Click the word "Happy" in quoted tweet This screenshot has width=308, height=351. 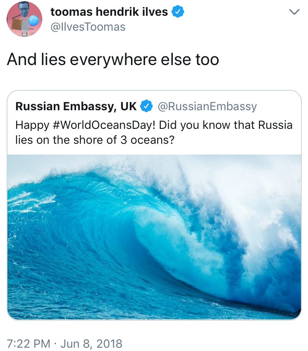coord(29,125)
